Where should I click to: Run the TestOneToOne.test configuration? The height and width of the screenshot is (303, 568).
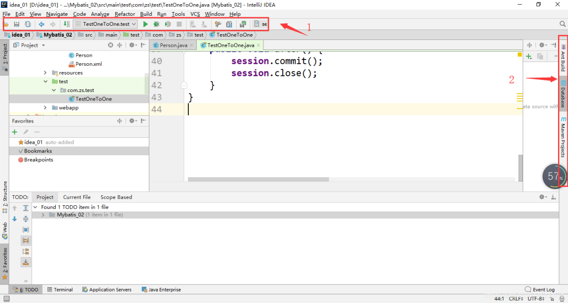(146, 24)
